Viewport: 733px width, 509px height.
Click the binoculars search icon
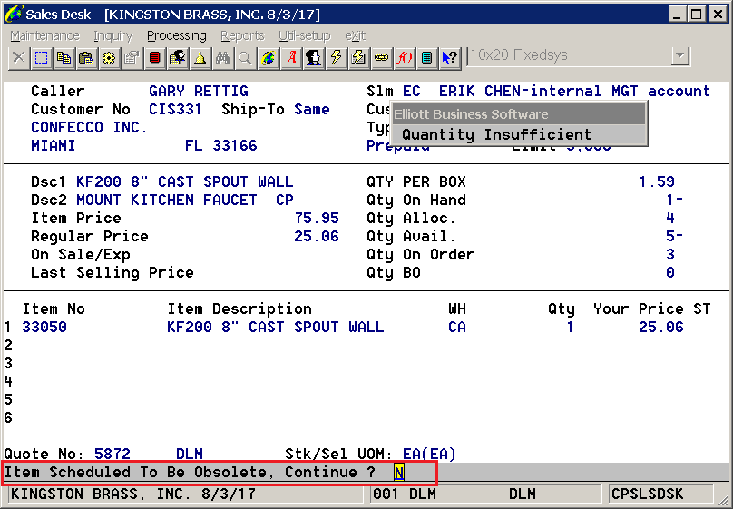click(223, 58)
